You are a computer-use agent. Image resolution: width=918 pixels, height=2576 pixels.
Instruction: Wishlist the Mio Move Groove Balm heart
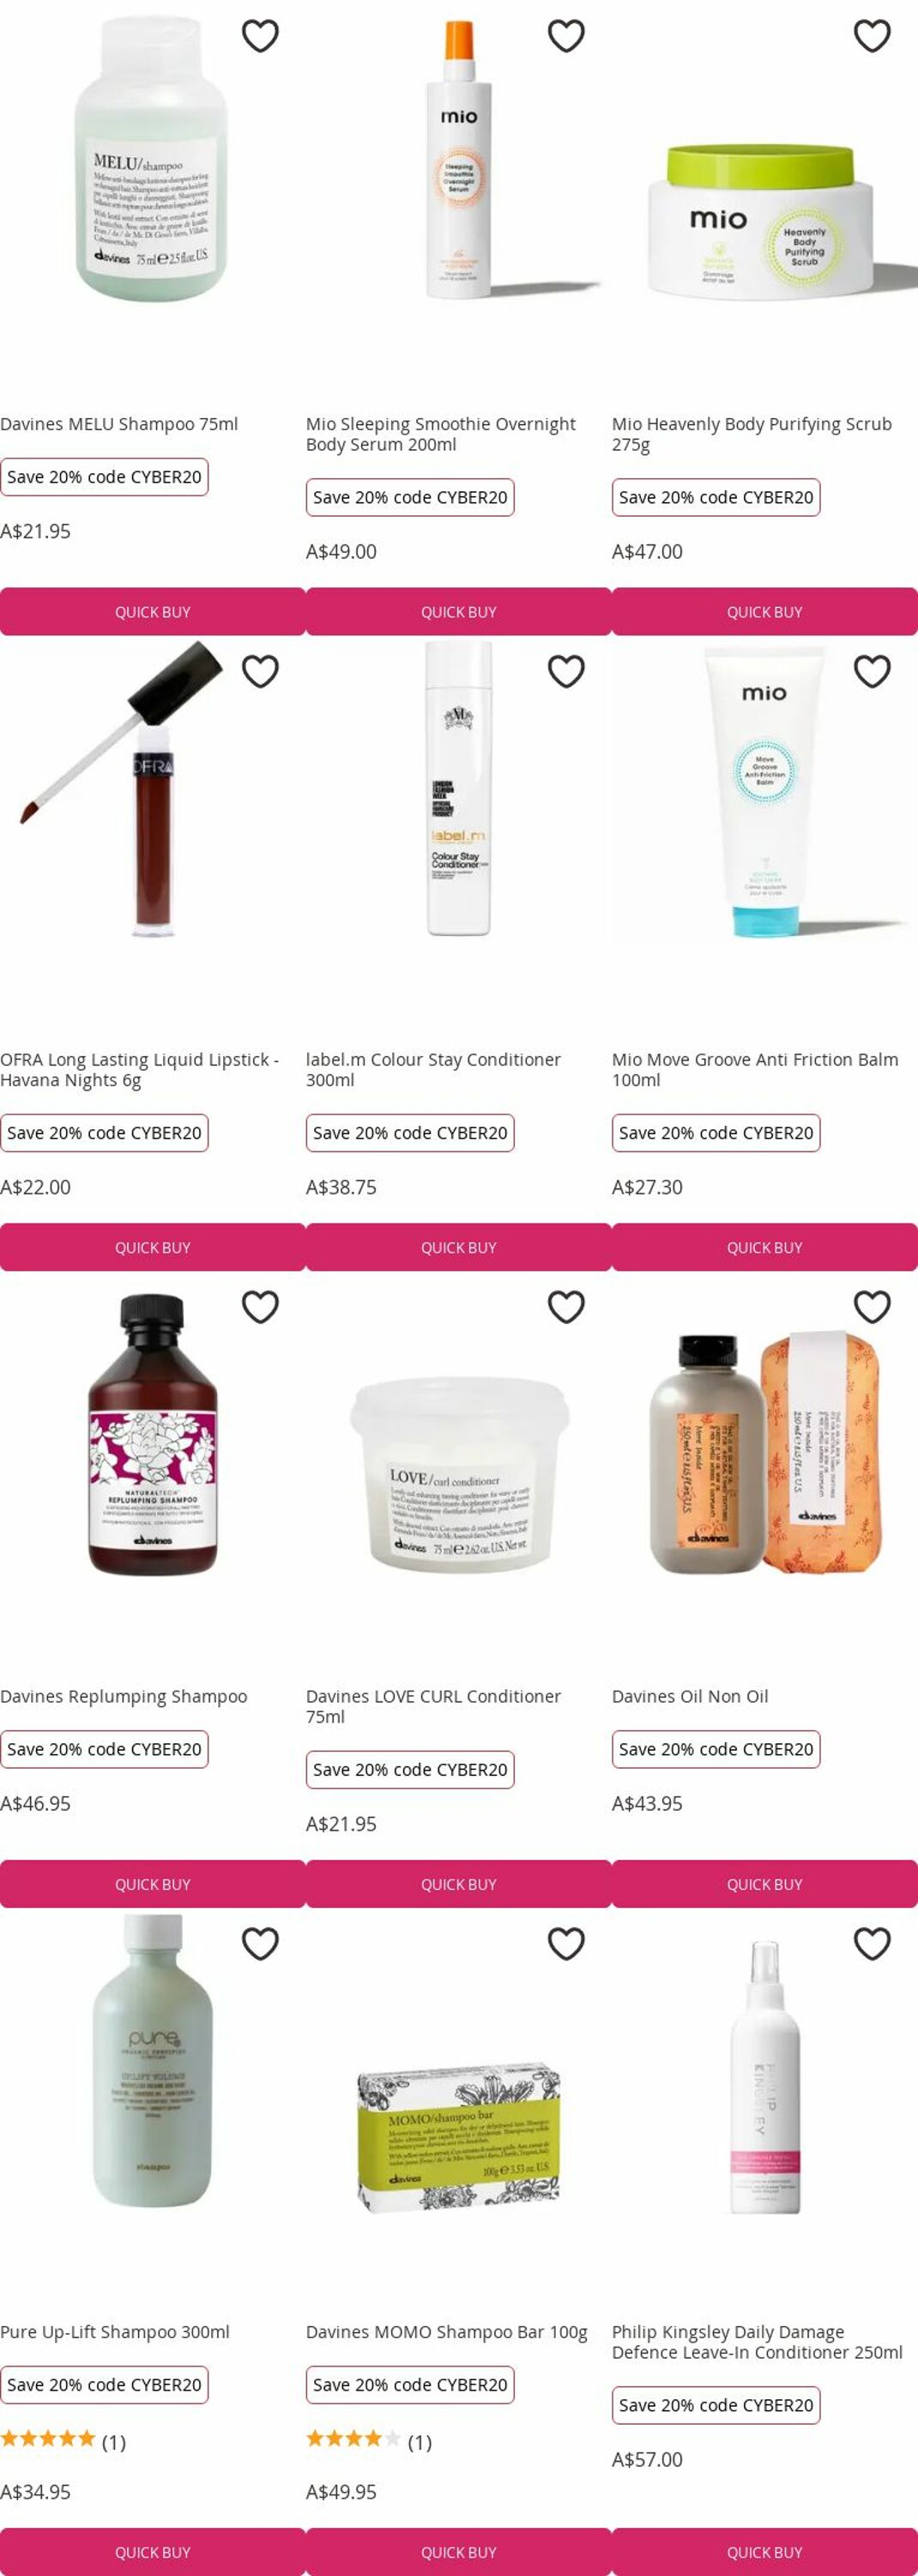872,671
